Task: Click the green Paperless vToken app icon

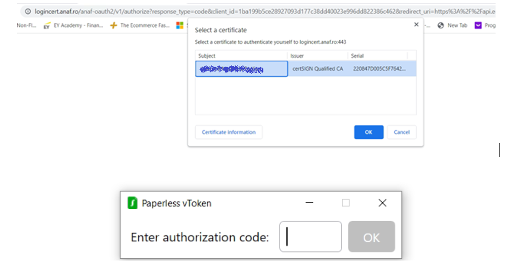Action: (x=132, y=203)
